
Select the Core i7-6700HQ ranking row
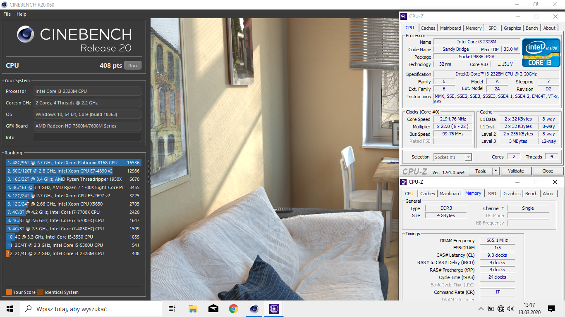[74, 220]
